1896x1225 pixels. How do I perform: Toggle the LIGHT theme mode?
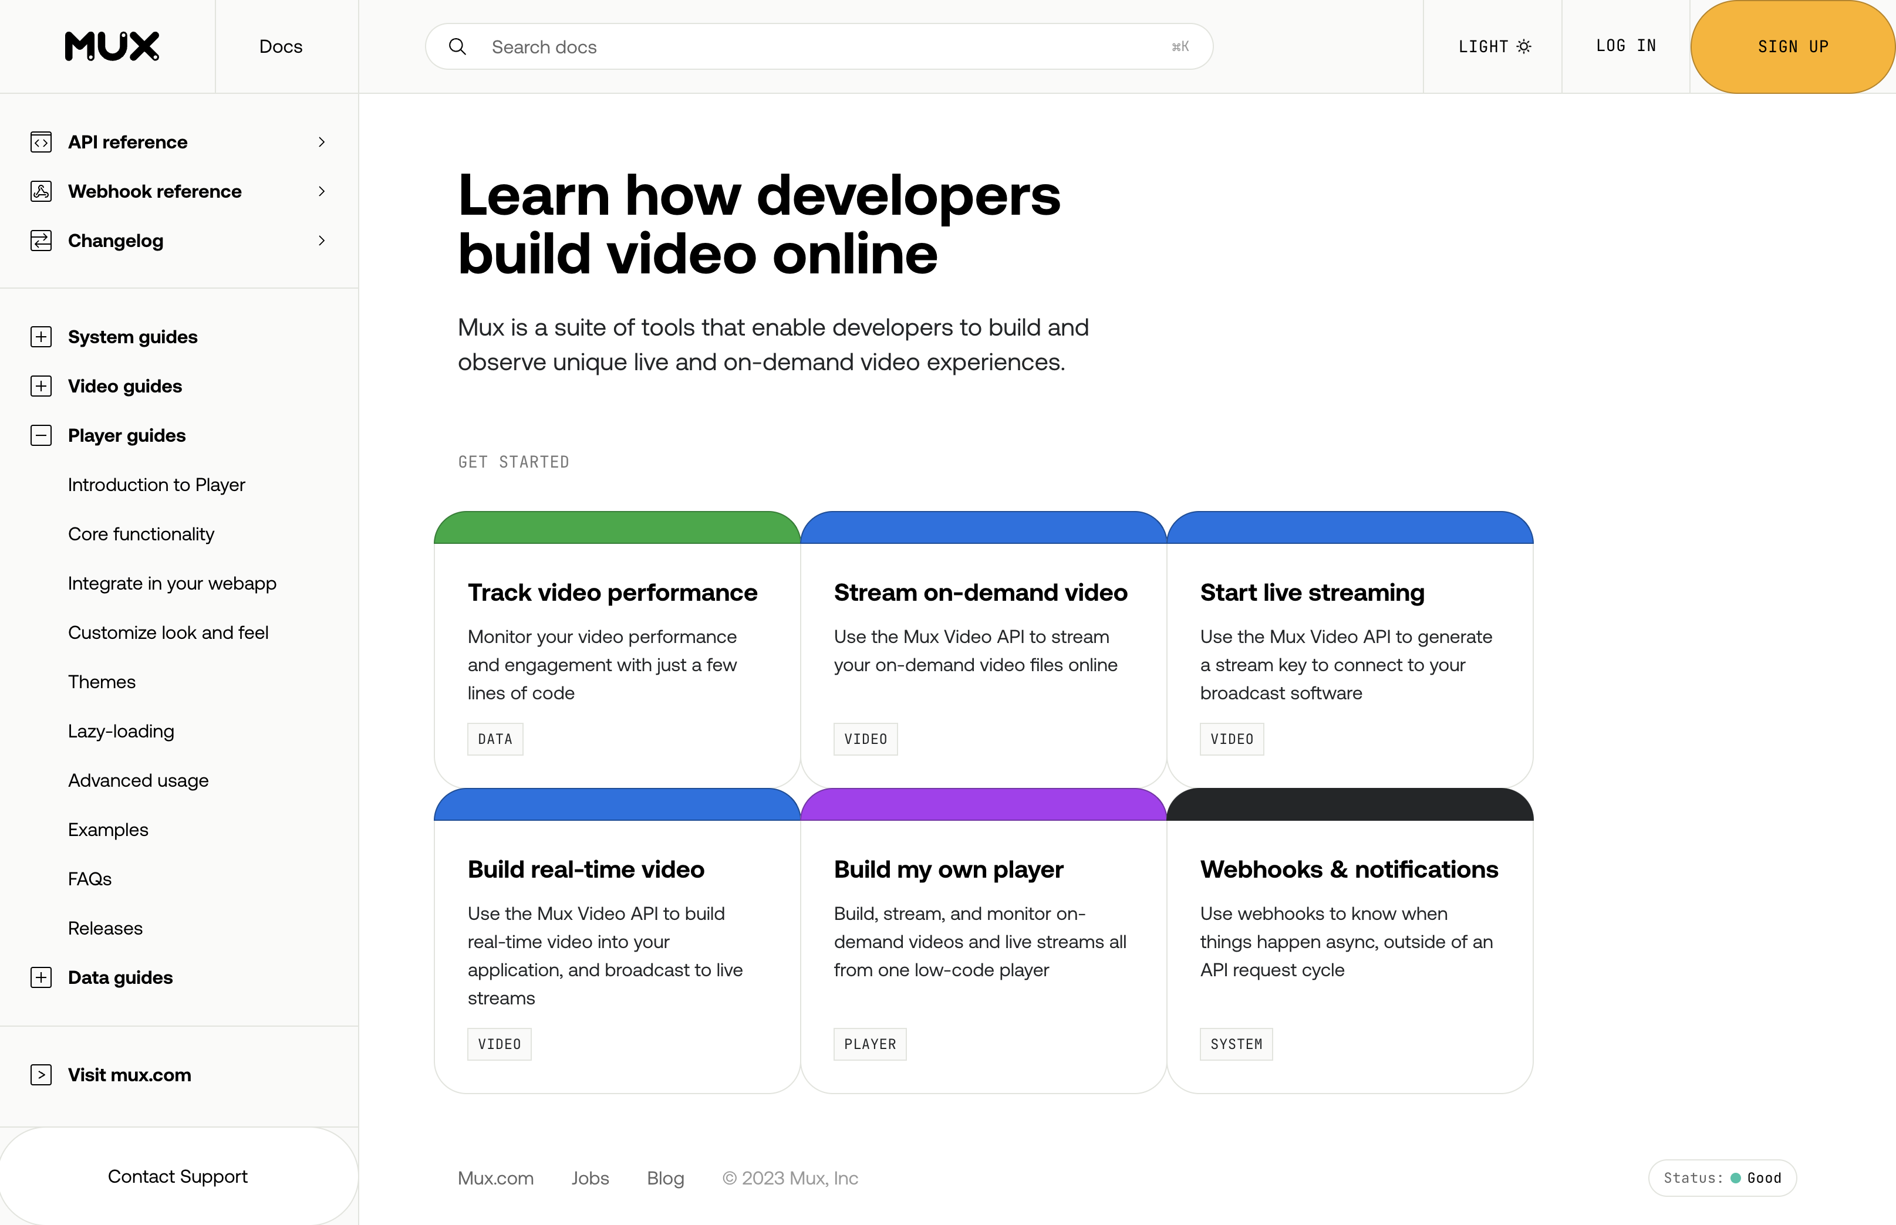tap(1493, 46)
